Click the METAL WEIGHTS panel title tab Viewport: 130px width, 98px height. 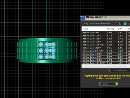click(x=96, y=17)
